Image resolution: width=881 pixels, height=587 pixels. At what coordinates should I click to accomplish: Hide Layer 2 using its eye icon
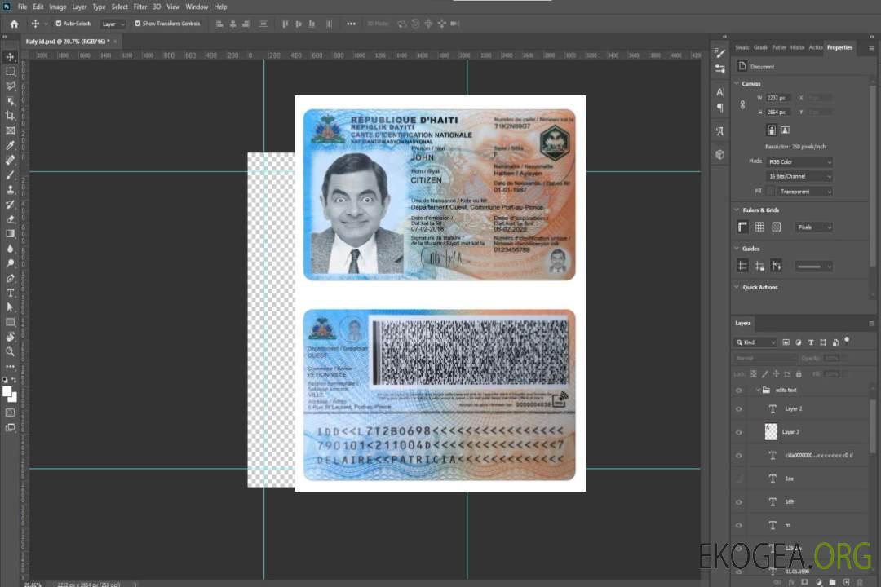(x=739, y=408)
